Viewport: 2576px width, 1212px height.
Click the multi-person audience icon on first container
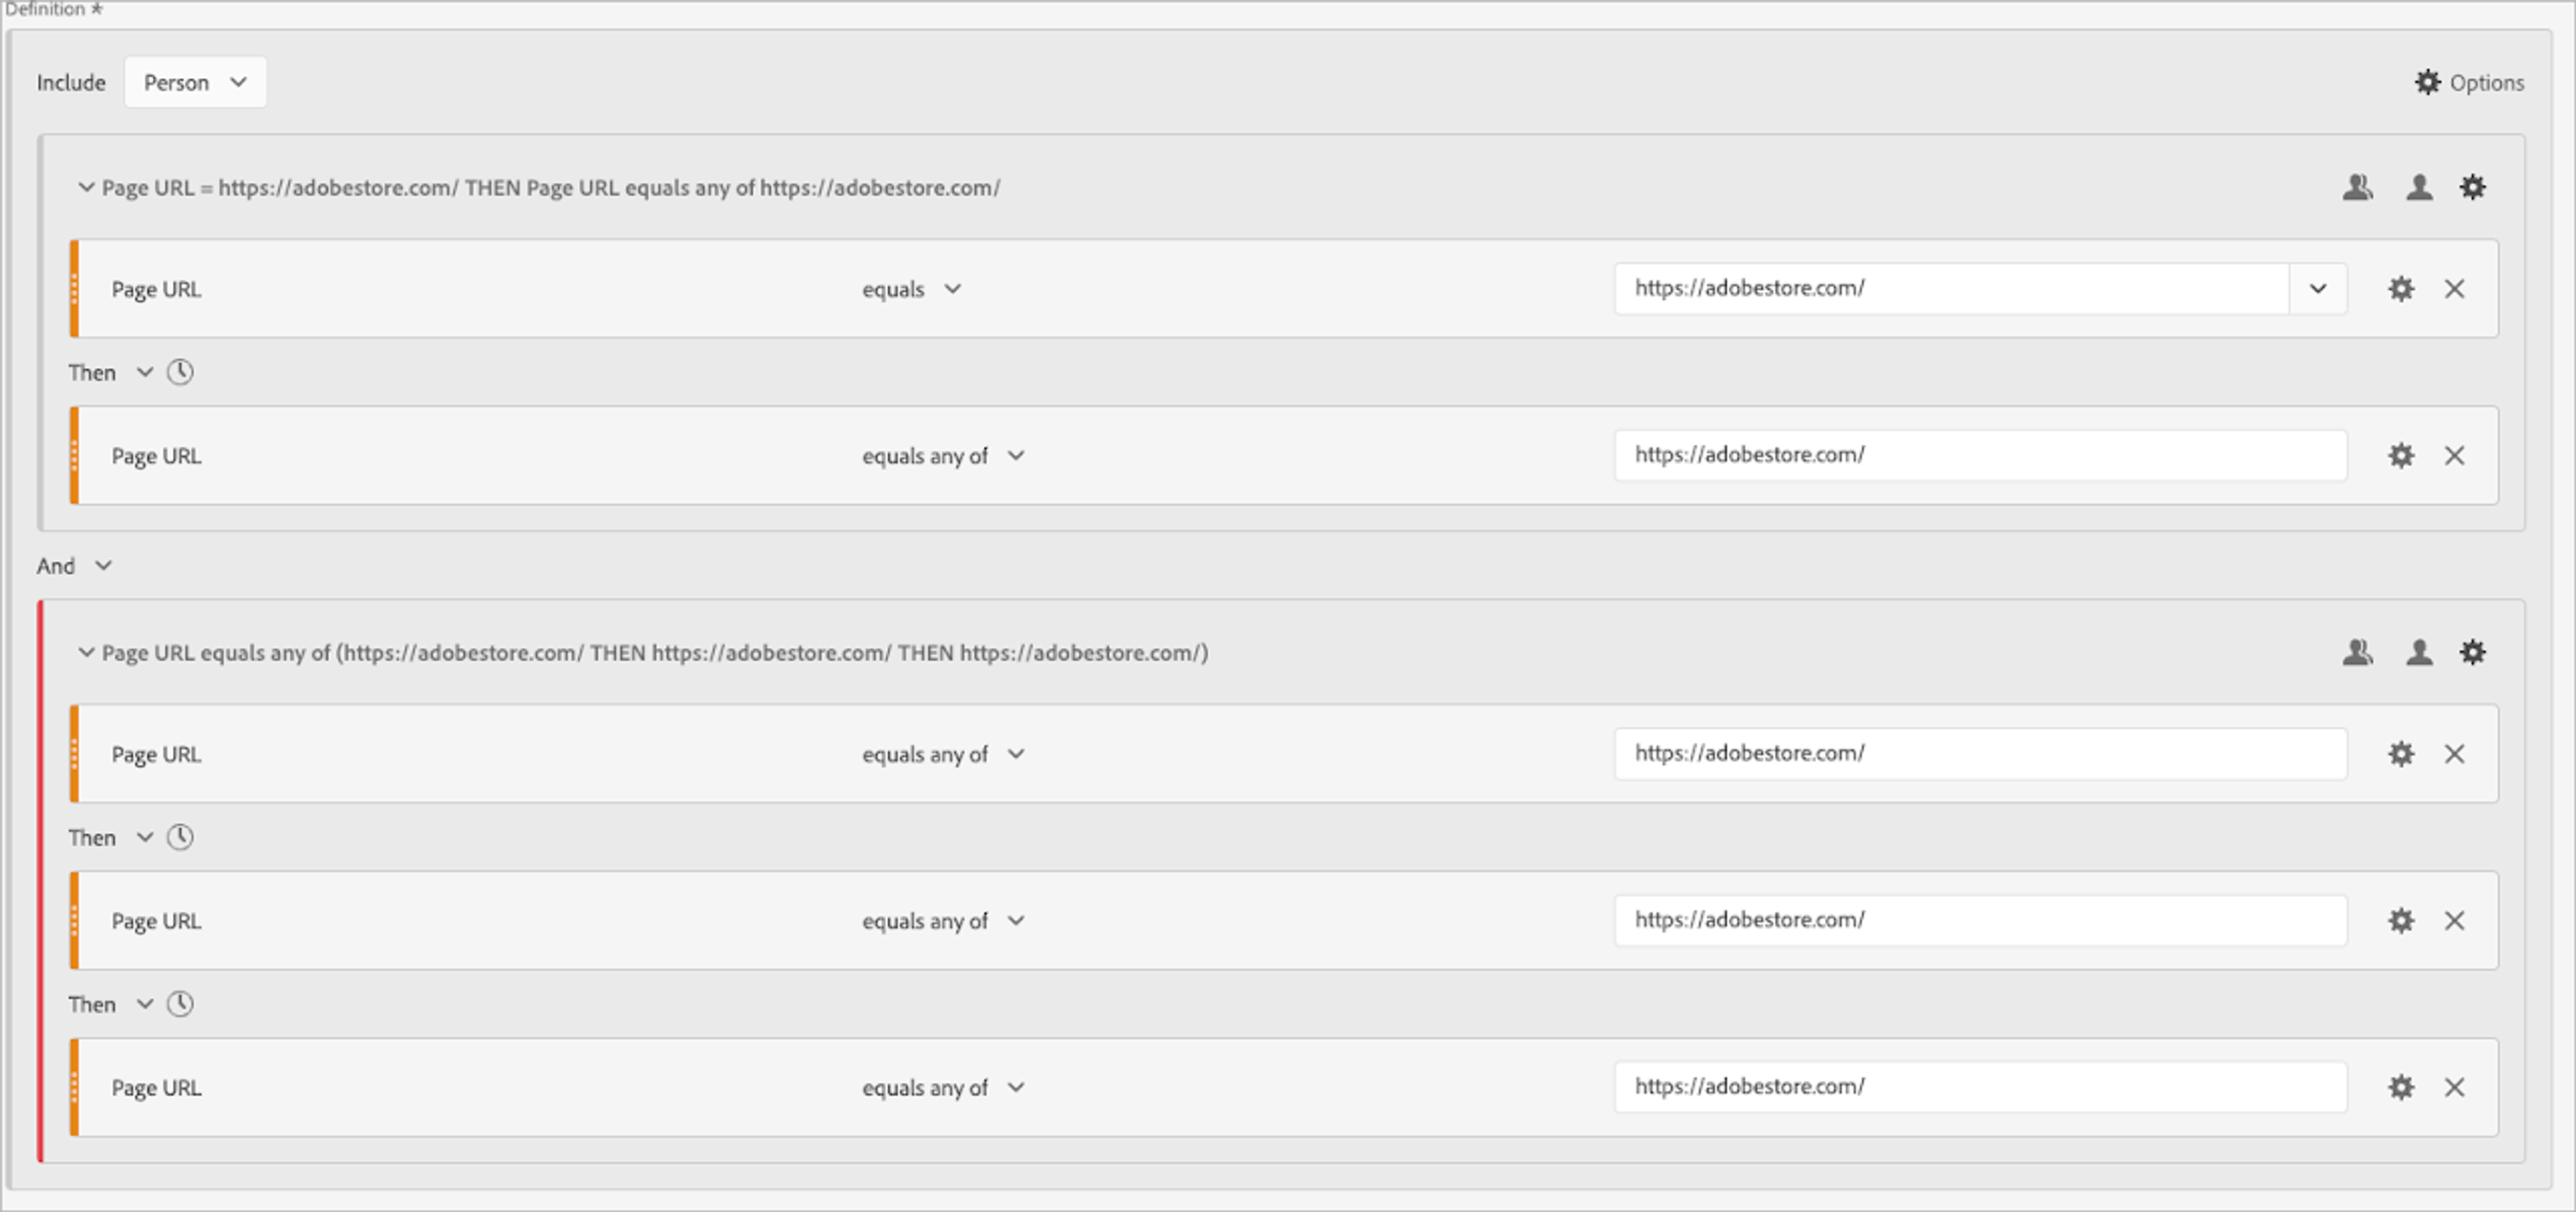point(2357,187)
